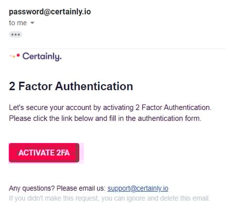This screenshot has width=226, height=209.
Task: Click the ACTIVATE 2FA button
Action: tap(44, 153)
